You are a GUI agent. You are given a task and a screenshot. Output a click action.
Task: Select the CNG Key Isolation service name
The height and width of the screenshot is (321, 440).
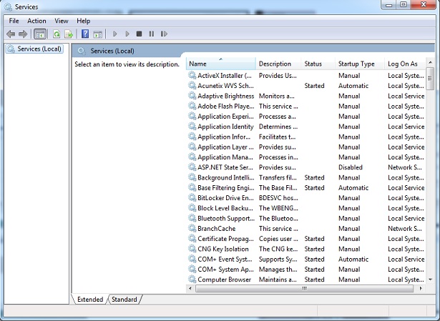[223, 249]
